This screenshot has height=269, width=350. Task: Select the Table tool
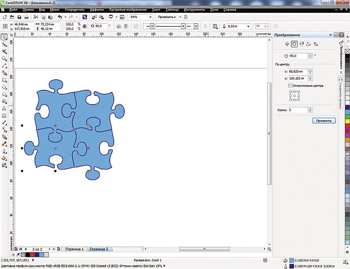coord(4,116)
